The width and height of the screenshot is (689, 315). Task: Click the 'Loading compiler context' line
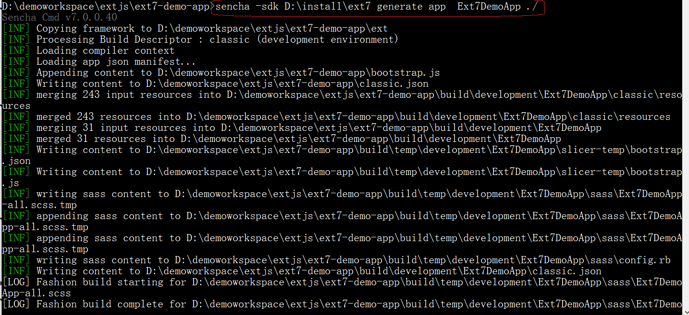tap(88, 51)
